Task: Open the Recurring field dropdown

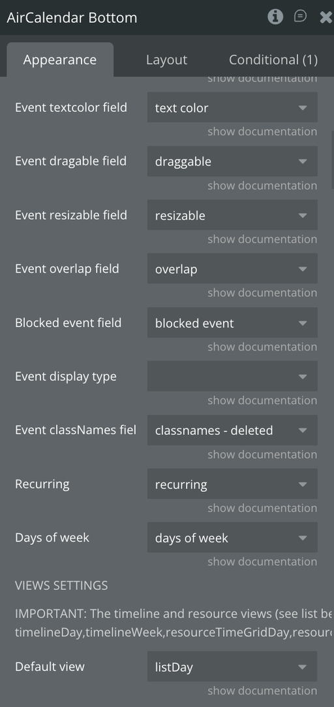Action: 232,484
